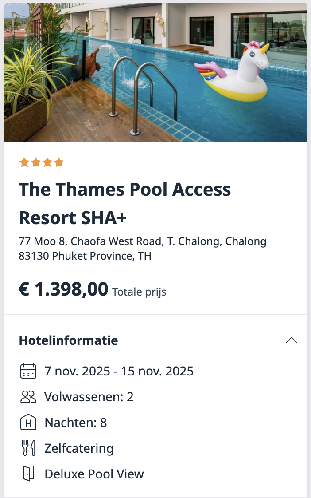Click the door icon for room type
The image size is (311, 498).
tap(28, 474)
